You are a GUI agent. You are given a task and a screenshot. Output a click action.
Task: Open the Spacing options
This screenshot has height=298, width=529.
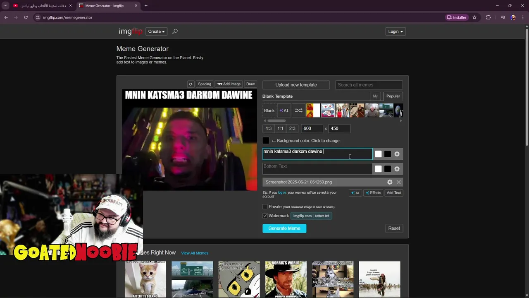pos(205,84)
